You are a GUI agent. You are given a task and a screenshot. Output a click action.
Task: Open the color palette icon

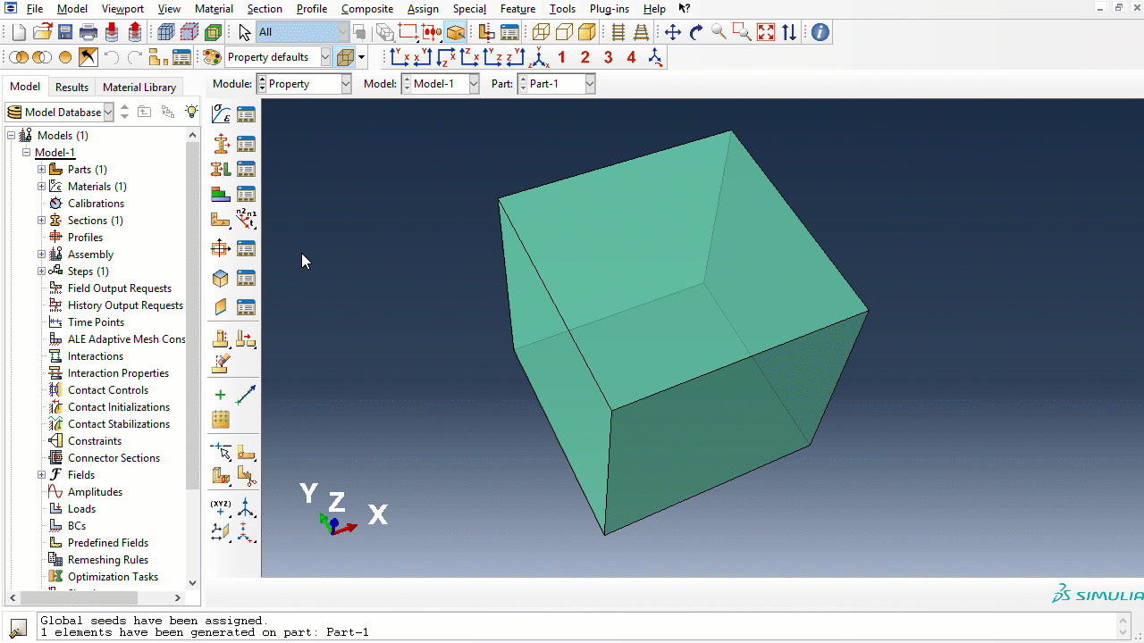tap(212, 57)
